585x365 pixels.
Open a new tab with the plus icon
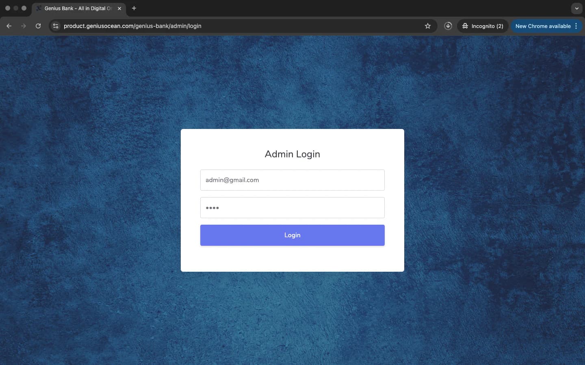[134, 8]
